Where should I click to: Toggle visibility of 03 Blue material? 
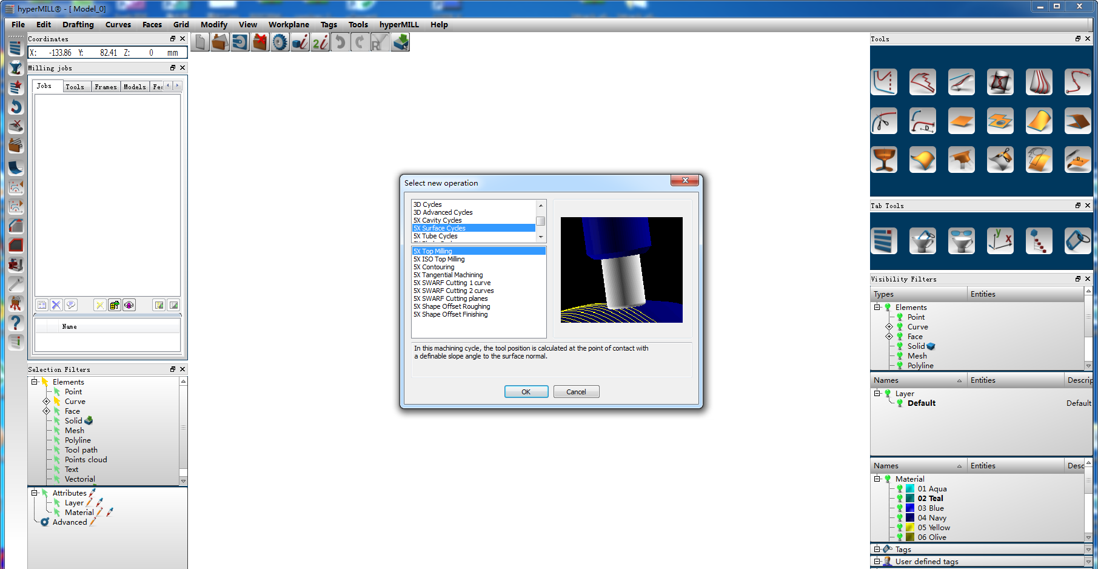(900, 508)
